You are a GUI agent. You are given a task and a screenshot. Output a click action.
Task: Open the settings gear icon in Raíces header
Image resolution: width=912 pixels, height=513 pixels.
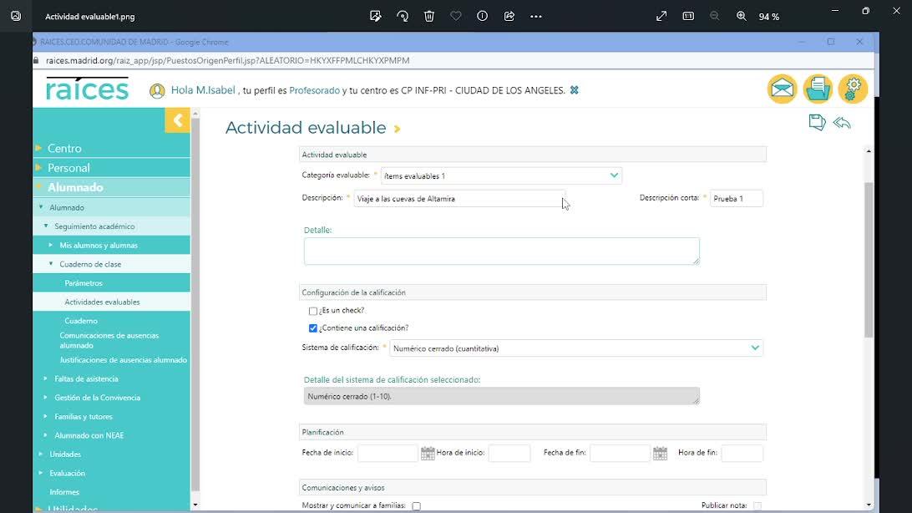point(854,89)
